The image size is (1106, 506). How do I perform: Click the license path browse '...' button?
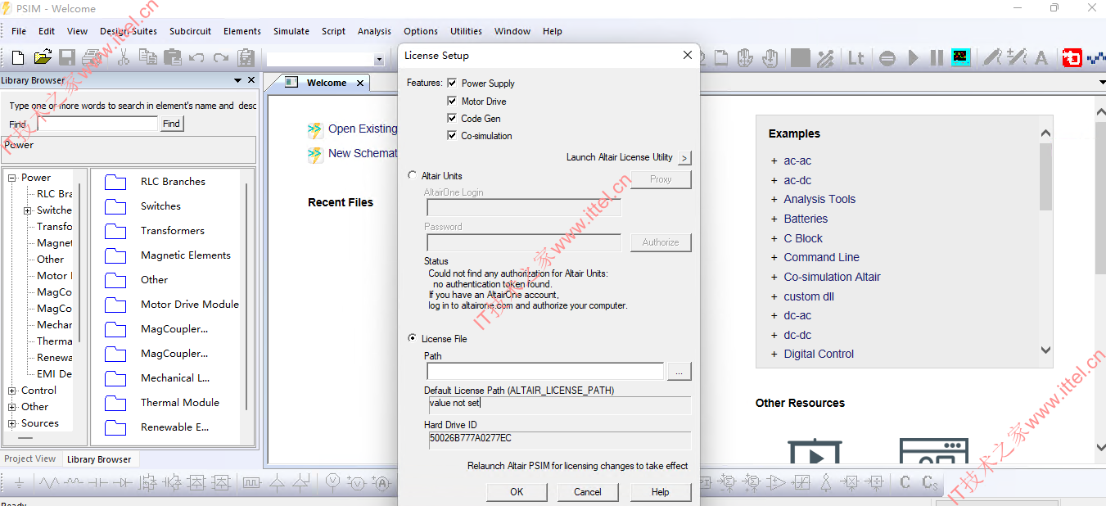click(679, 372)
